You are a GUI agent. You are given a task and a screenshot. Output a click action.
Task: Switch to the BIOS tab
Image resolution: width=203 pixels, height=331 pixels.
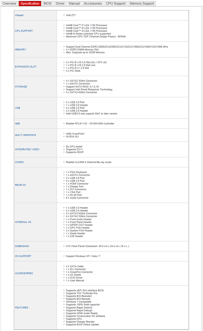point(47,3)
